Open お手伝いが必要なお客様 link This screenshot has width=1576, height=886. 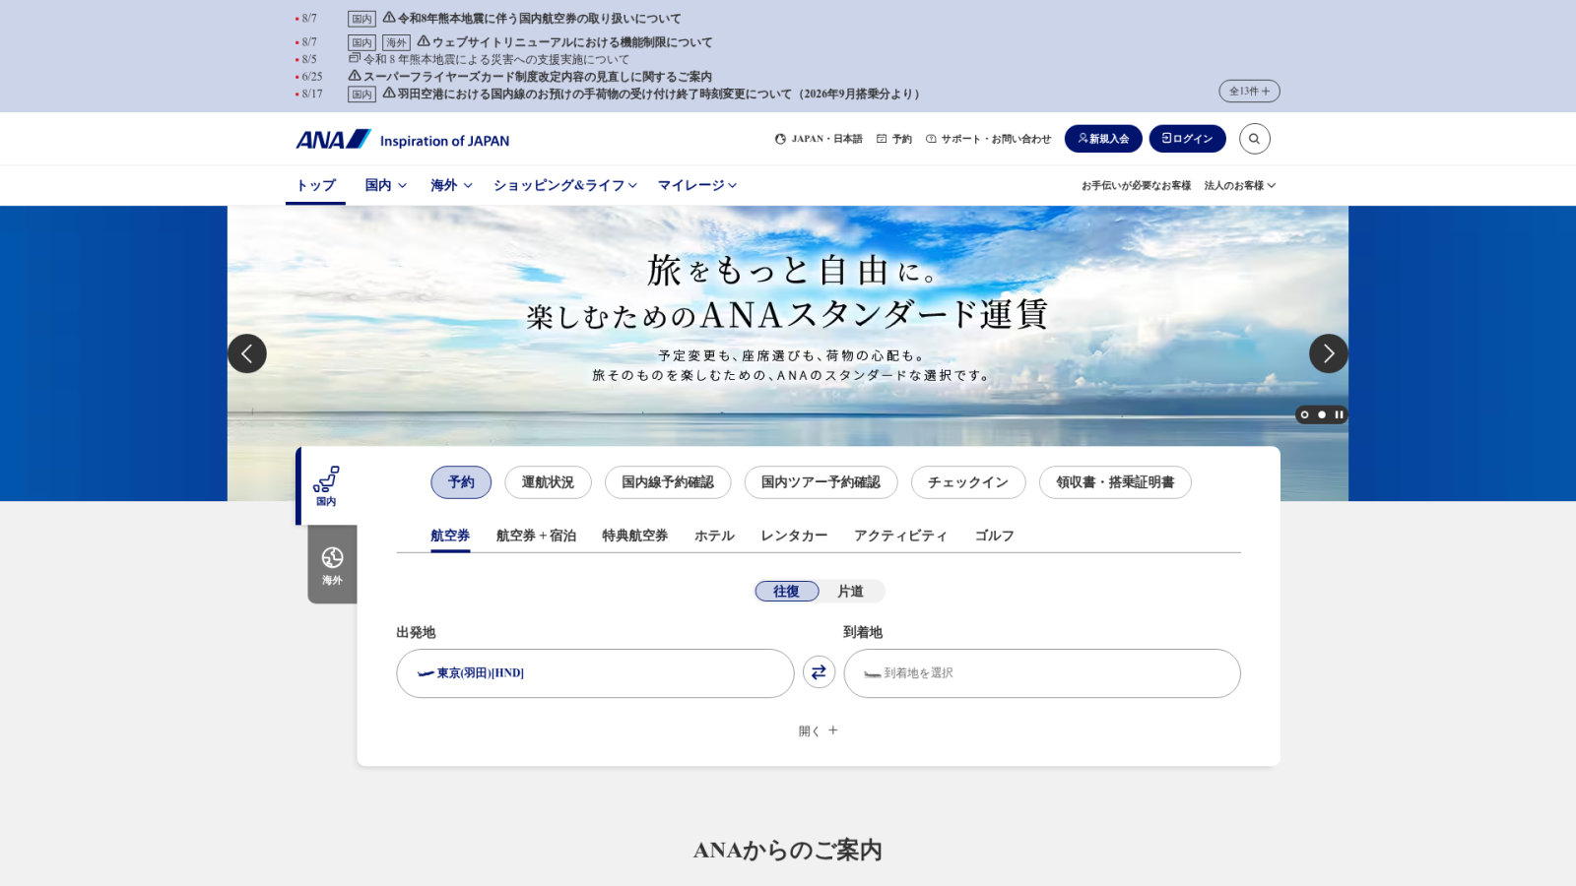[x=1136, y=185]
